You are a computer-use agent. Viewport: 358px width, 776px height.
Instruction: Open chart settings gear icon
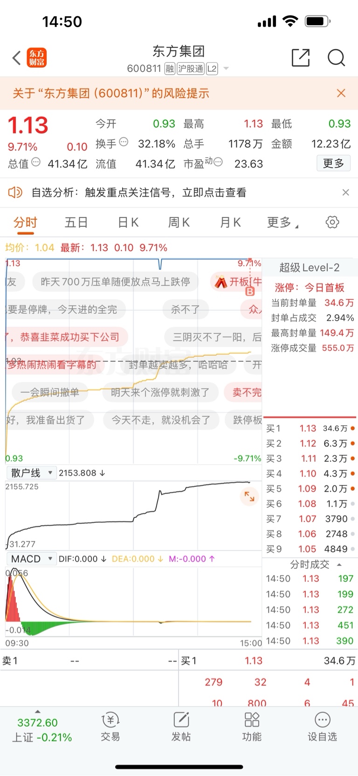[332, 222]
